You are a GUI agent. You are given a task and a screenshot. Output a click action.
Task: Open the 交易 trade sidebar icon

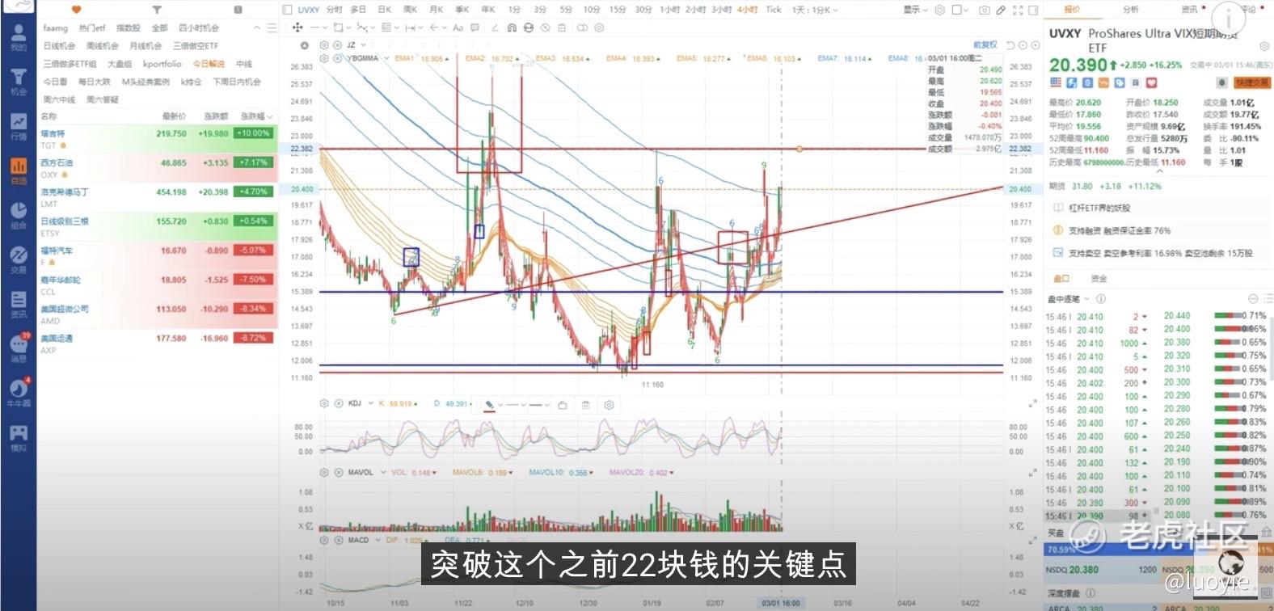point(18,259)
